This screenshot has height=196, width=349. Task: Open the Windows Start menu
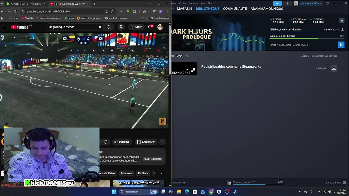point(114,192)
